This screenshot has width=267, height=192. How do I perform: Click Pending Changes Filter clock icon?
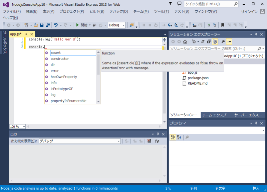tap(194, 41)
